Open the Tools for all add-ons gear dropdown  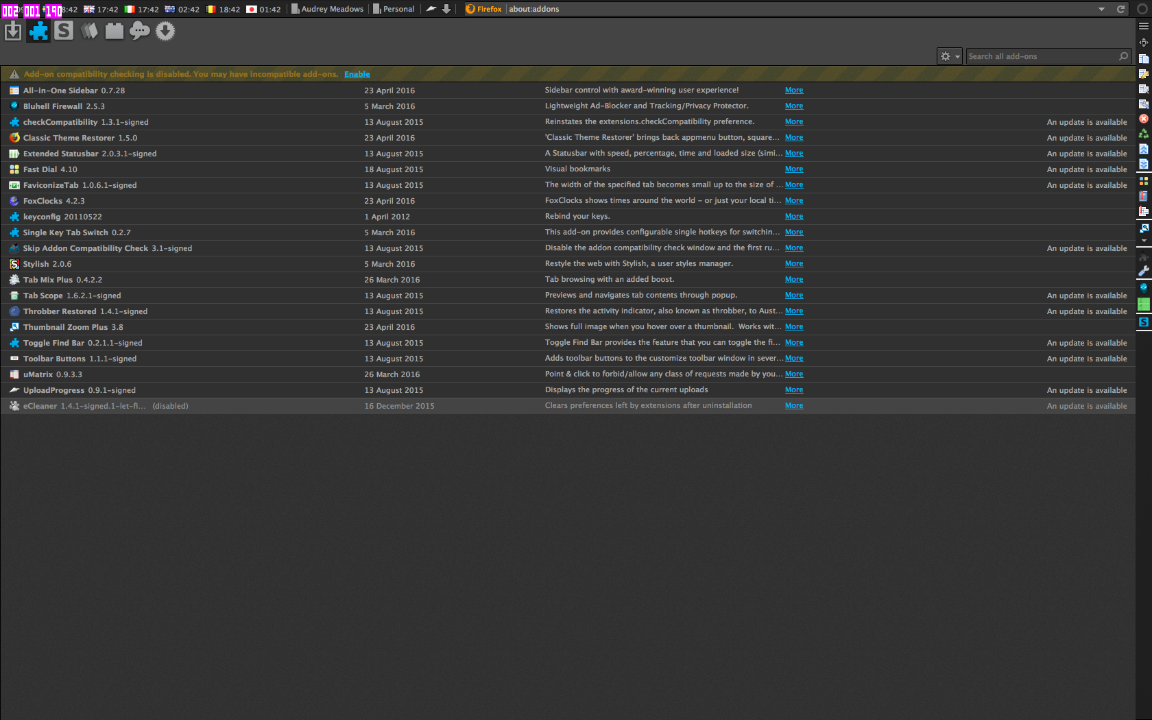pos(950,56)
